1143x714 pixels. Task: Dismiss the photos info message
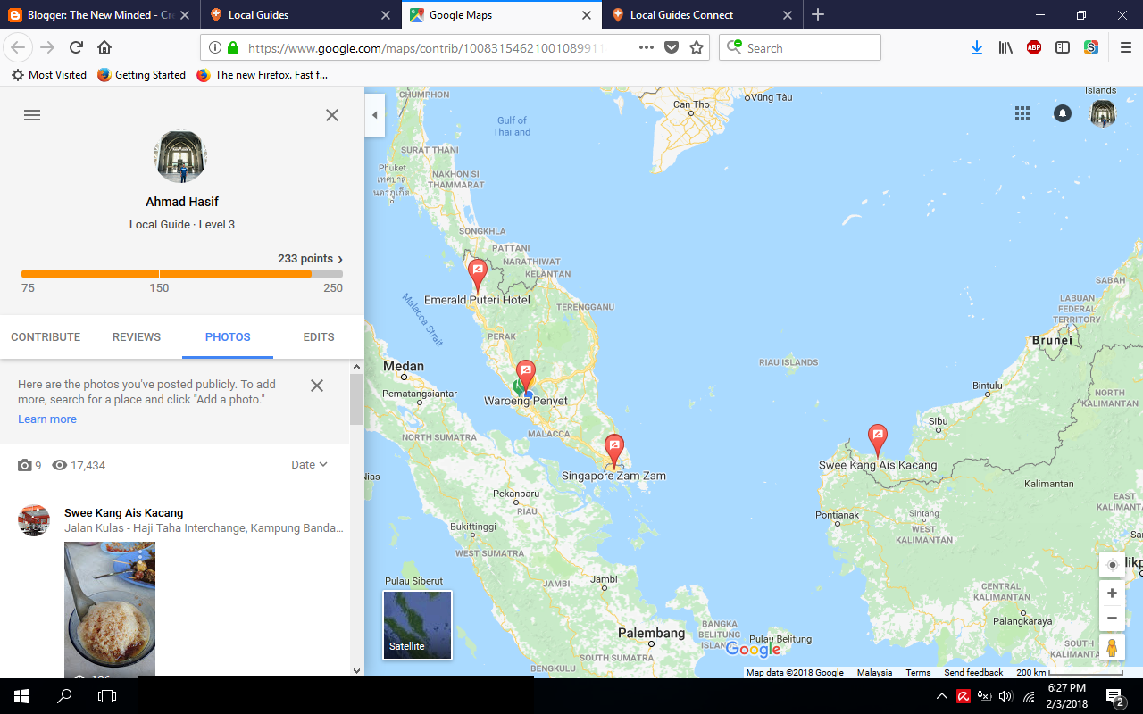[317, 386]
